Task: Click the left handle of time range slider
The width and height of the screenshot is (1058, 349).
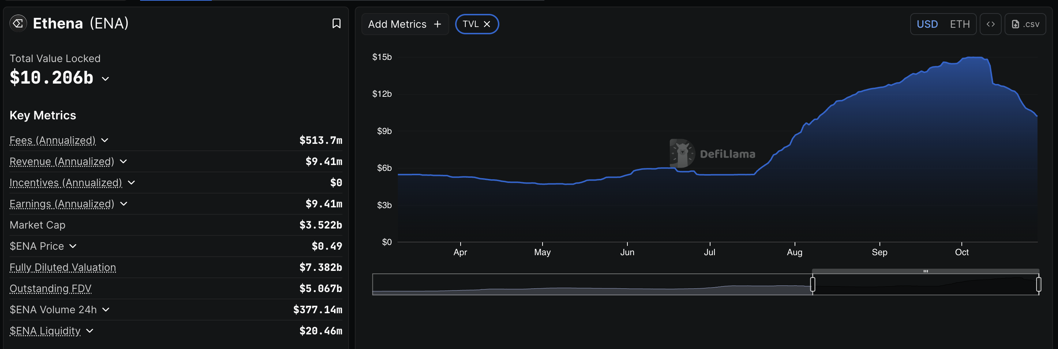Action: (x=813, y=284)
